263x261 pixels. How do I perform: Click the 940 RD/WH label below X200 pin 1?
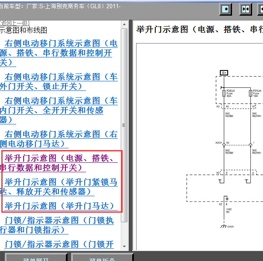[x=256, y=151]
